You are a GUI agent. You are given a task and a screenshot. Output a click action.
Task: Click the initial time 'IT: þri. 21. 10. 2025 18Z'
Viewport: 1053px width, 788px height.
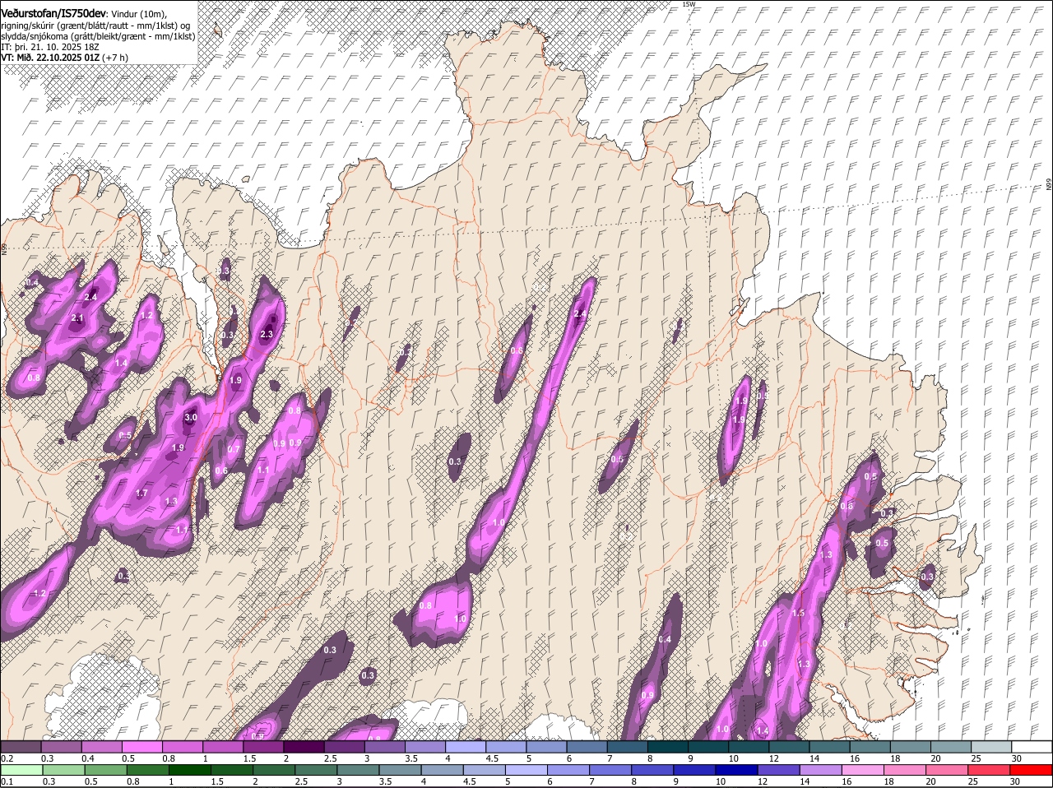click(x=52, y=47)
